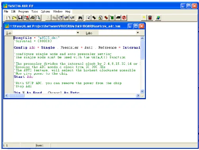Open the Window menu
This screenshot has width=199, height=150.
(58, 12)
